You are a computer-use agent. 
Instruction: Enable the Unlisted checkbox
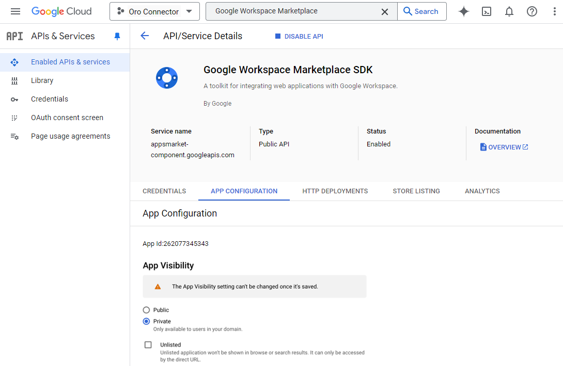click(148, 345)
